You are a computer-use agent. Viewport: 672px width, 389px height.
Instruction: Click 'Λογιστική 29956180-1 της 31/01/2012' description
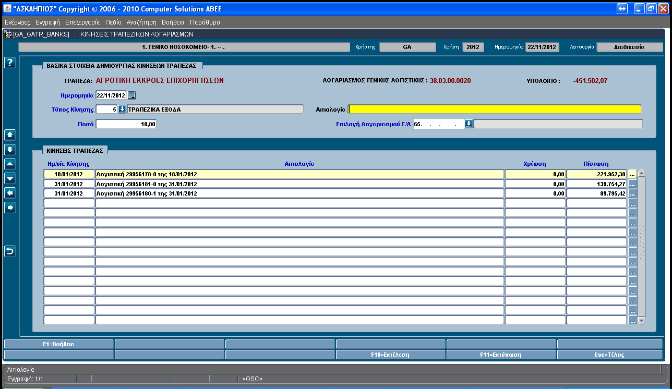tap(147, 193)
